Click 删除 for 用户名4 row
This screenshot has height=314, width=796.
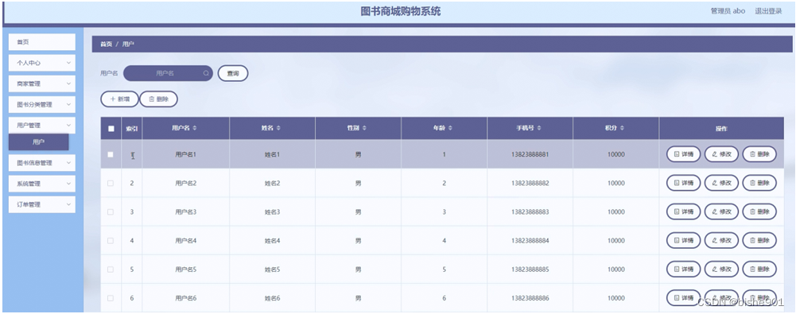(759, 240)
